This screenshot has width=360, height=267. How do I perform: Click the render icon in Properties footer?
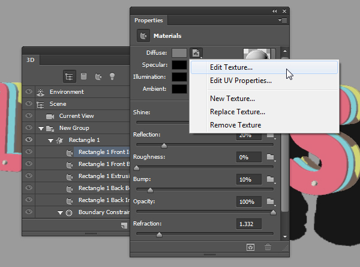click(x=250, y=247)
